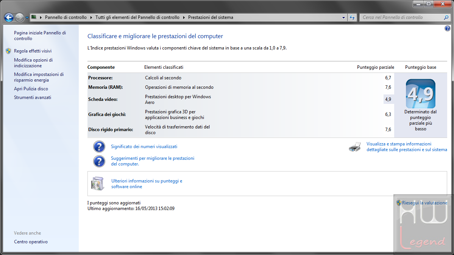
Task: Click Riesegui la valutazione link
Action: (x=424, y=203)
